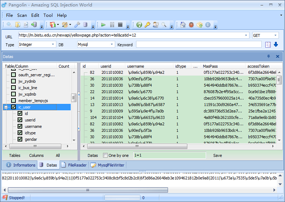The image size is (285, 202).
Task: Click the log output horizontal scrollbar thumb
Action: (x=88, y=190)
